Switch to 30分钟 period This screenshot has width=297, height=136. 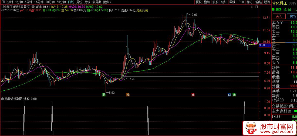point(50,2)
